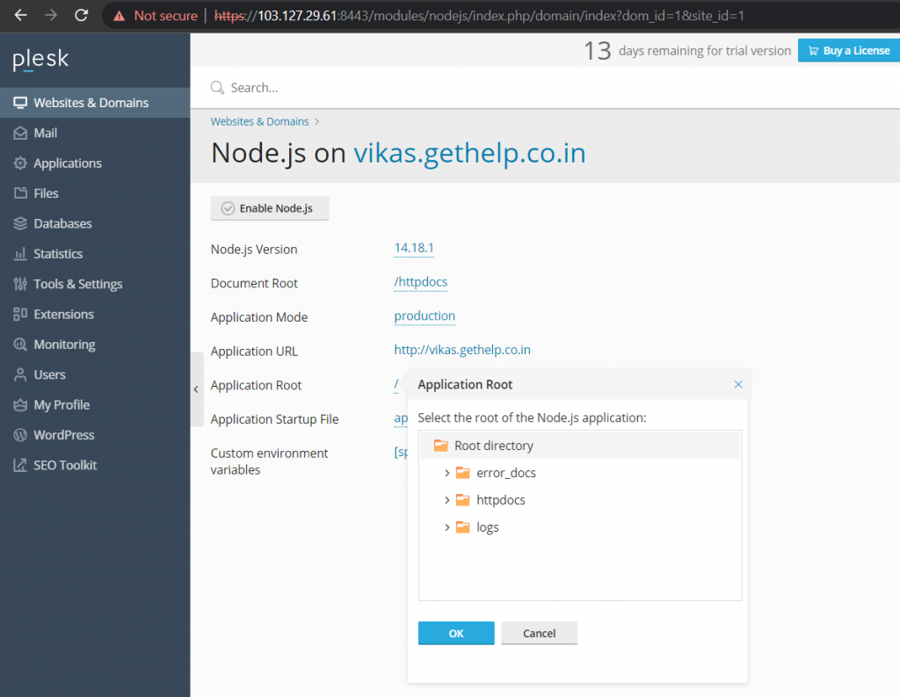Collapse sidebar with the arrow handle
Viewport: 900px width, 697px height.
196,389
